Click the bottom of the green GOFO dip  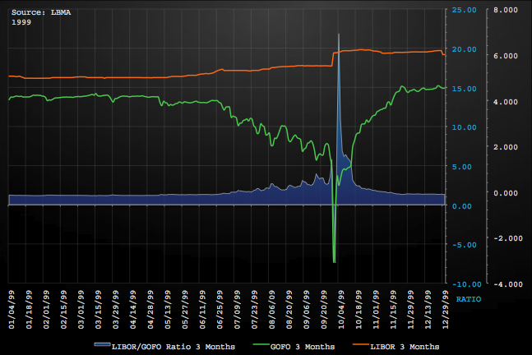pyautogui.click(x=334, y=261)
